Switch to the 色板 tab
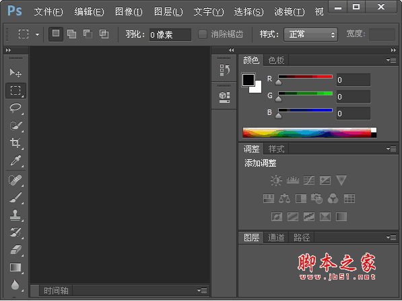The height and width of the screenshot is (301, 402). [276, 60]
